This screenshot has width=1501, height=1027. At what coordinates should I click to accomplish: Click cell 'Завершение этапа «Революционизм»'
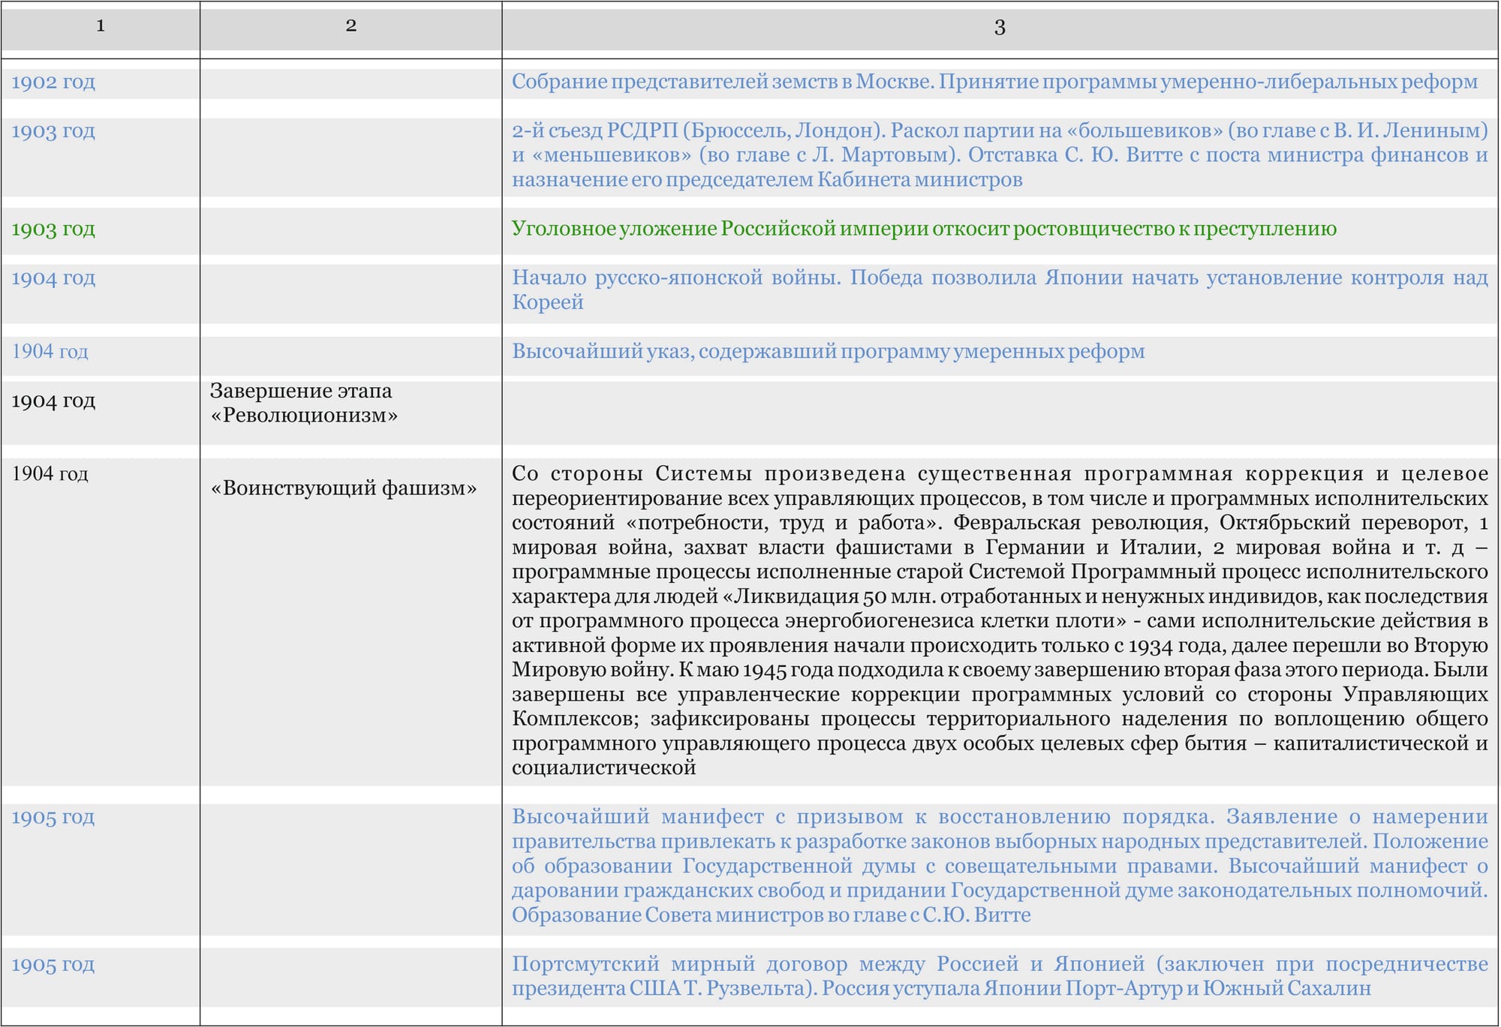[304, 403]
